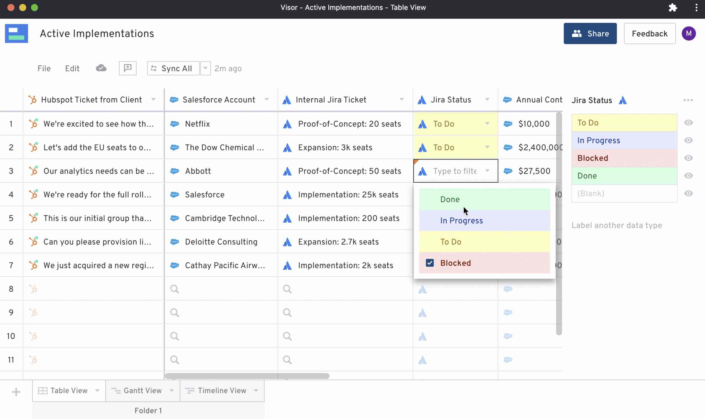Open the Hubspot Ticket from Client column menu
The image size is (705, 419).
[x=153, y=99]
